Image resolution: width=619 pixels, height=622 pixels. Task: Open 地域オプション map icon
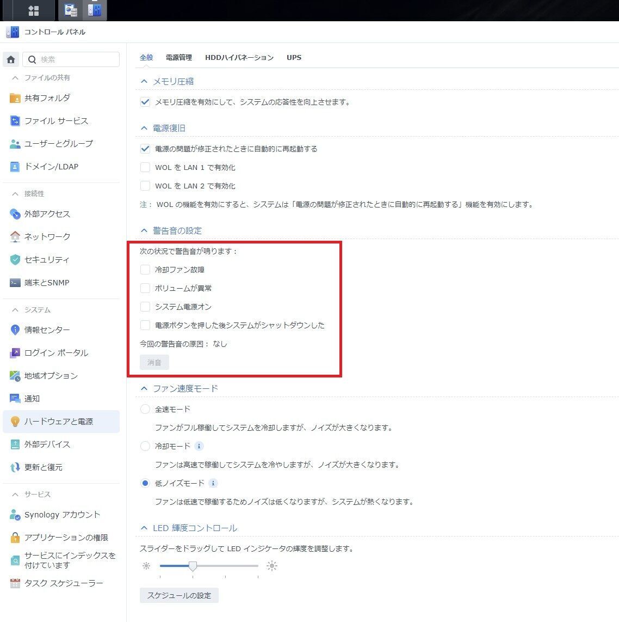[15, 376]
